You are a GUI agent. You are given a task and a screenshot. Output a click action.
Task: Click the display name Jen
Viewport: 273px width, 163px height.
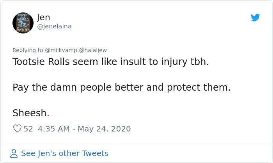tap(44, 18)
